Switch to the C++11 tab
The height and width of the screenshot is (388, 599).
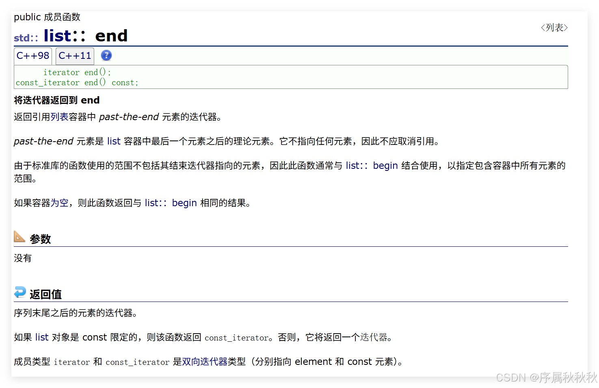pos(75,56)
